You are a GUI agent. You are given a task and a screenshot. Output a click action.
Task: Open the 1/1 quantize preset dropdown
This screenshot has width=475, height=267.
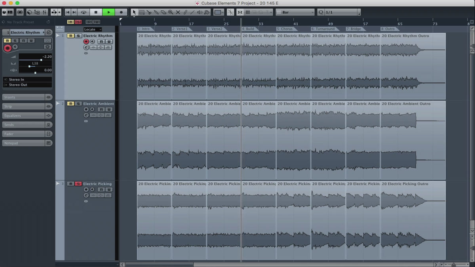(340, 12)
